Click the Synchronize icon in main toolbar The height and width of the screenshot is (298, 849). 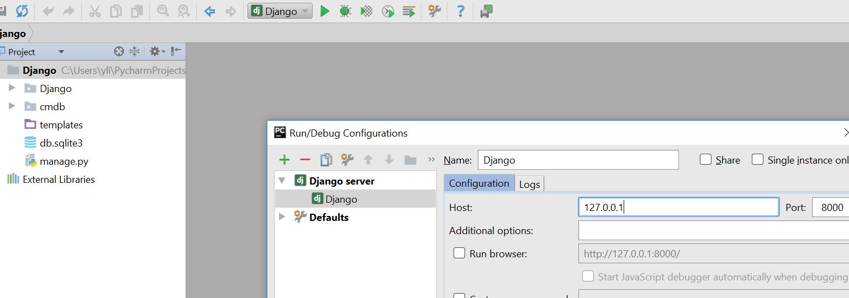coord(22,11)
